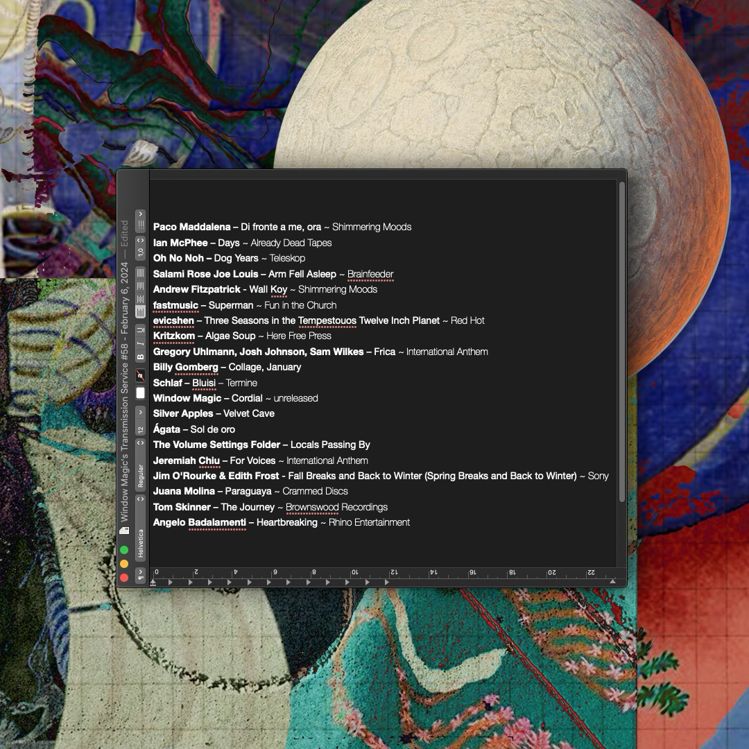Image resolution: width=749 pixels, height=749 pixels.
Task: Expand the font size chevron dropdown
Action: pyautogui.click(x=140, y=412)
